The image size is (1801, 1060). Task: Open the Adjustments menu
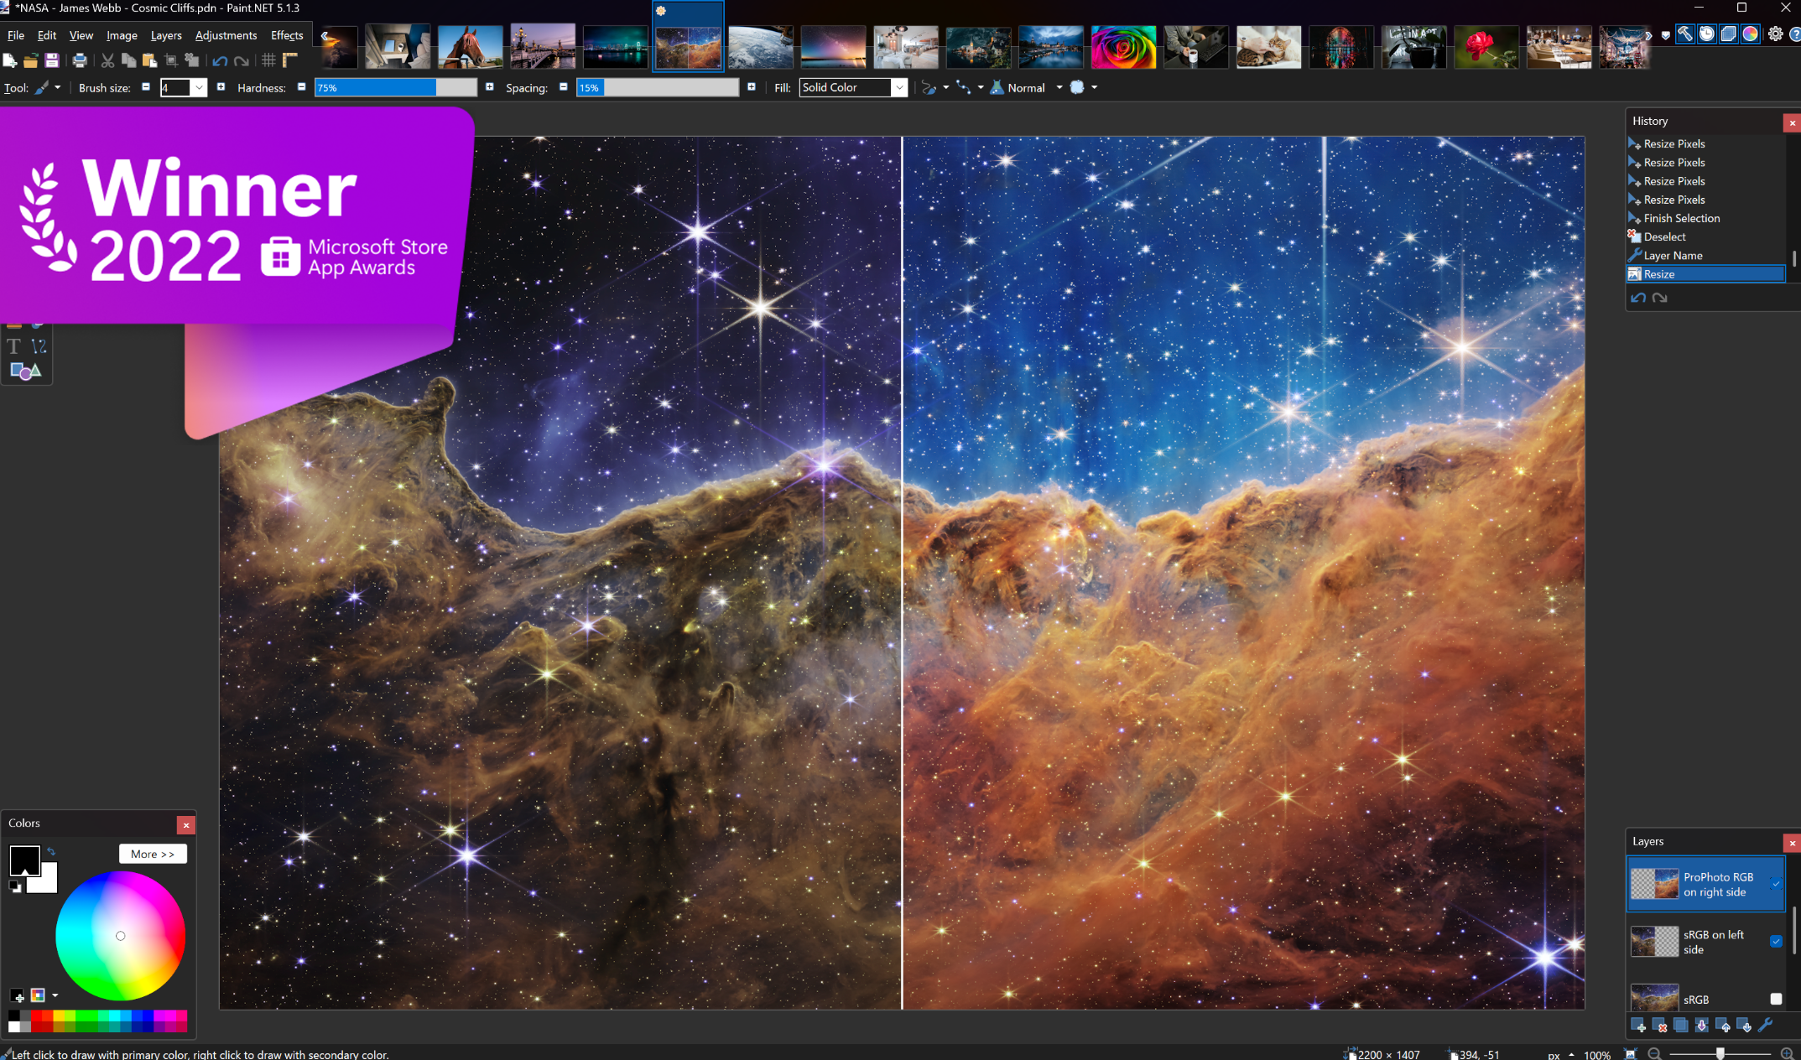[226, 35]
